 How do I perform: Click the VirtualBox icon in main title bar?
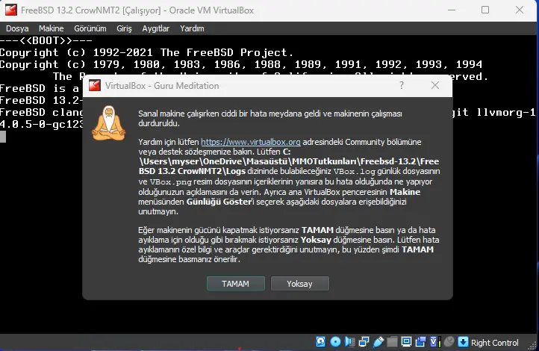(10, 10)
